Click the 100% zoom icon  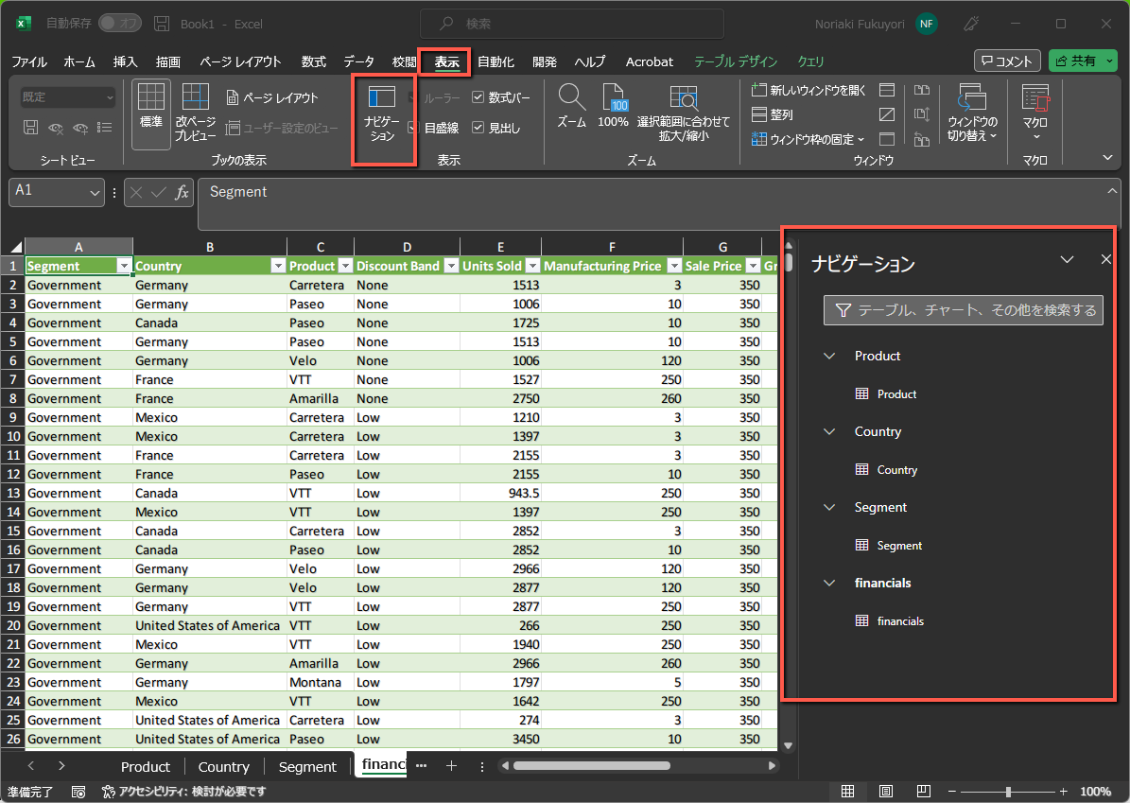(614, 98)
